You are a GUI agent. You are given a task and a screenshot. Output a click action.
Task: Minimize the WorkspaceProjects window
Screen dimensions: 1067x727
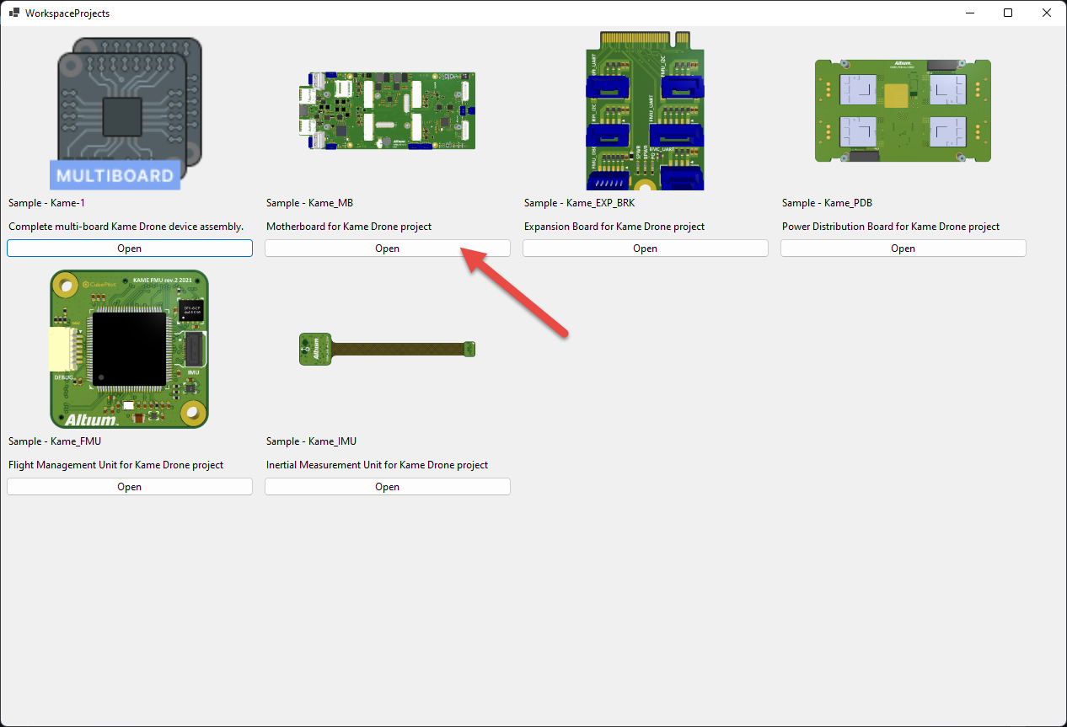tap(969, 13)
